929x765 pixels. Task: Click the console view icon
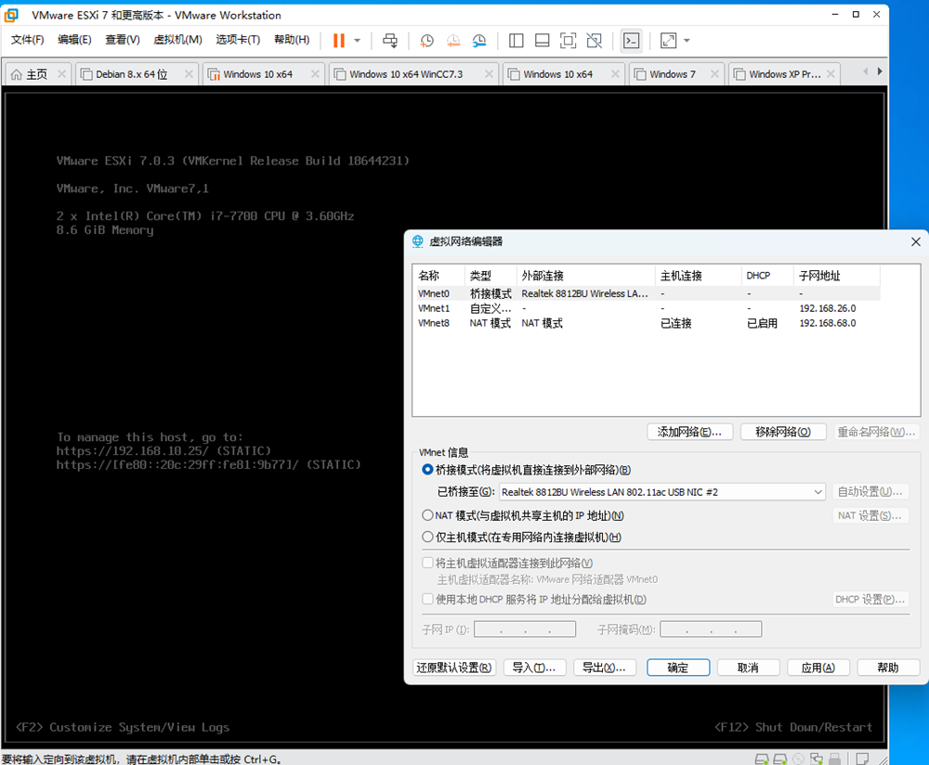631,41
